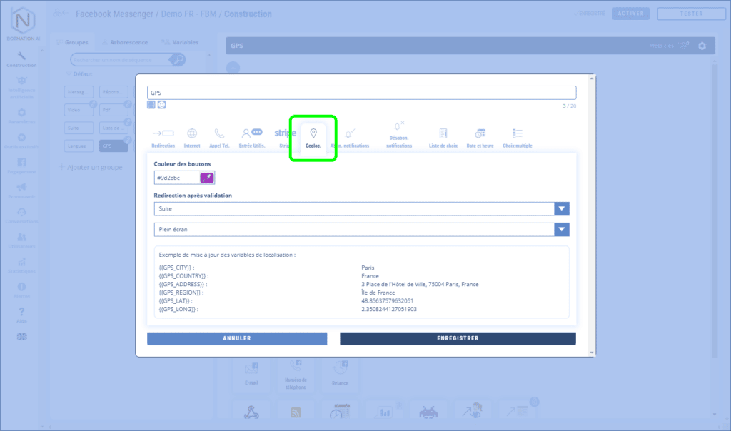Image resolution: width=731 pixels, height=431 pixels.
Task: Click the save icon below GPS field
Action: (151, 105)
